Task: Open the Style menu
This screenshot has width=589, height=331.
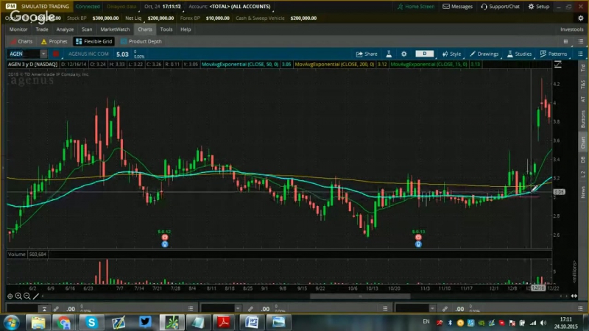Action: pyautogui.click(x=451, y=54)
